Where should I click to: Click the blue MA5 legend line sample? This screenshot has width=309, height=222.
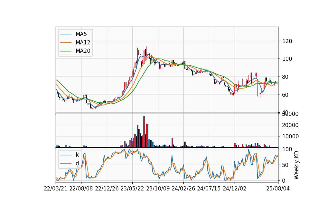(66, 34)
